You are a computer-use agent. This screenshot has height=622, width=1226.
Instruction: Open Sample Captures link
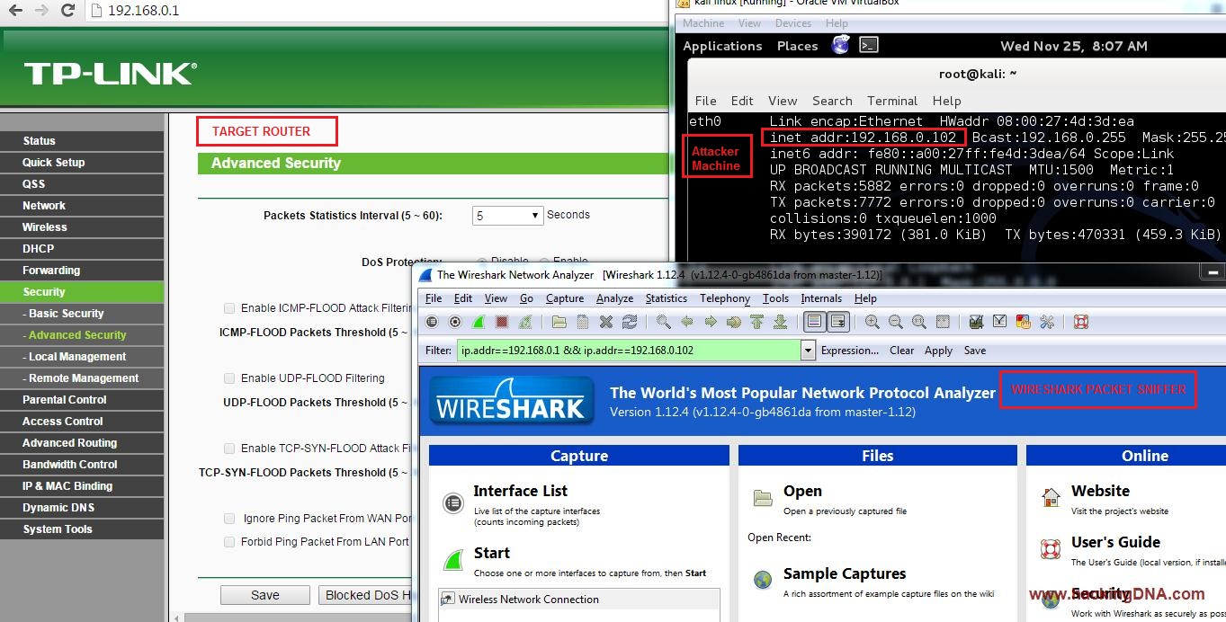click(x=845, y=573)
